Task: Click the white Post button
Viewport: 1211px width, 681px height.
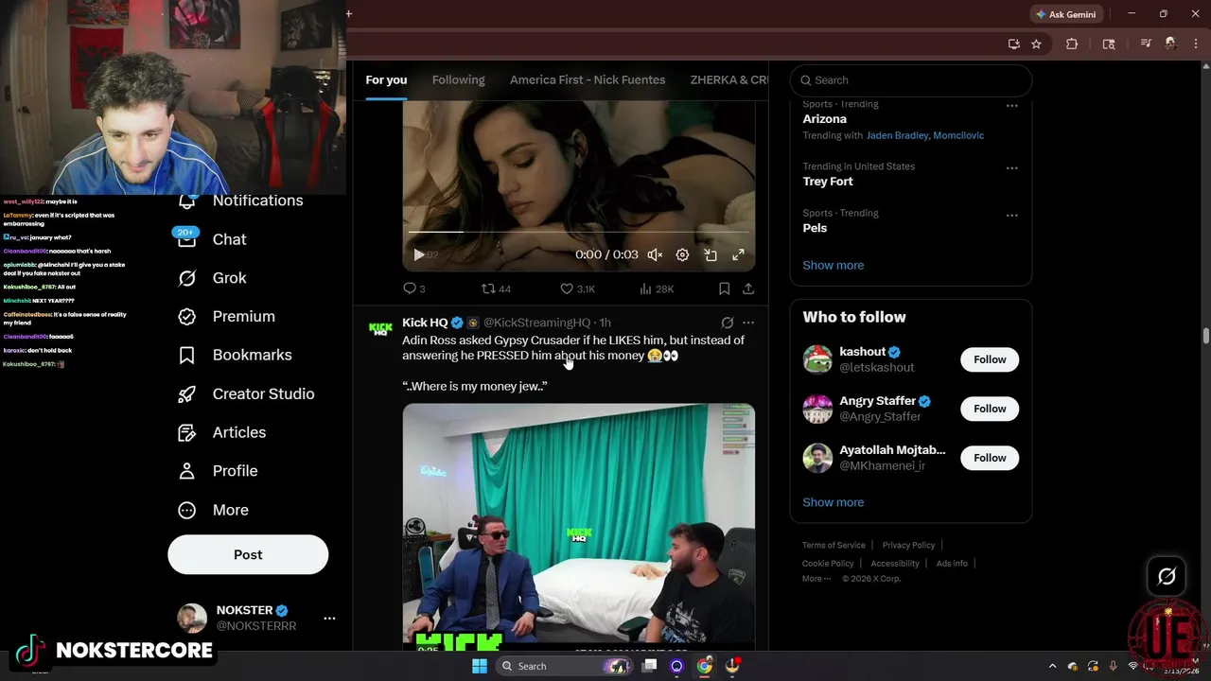Action: coord(248,555)
